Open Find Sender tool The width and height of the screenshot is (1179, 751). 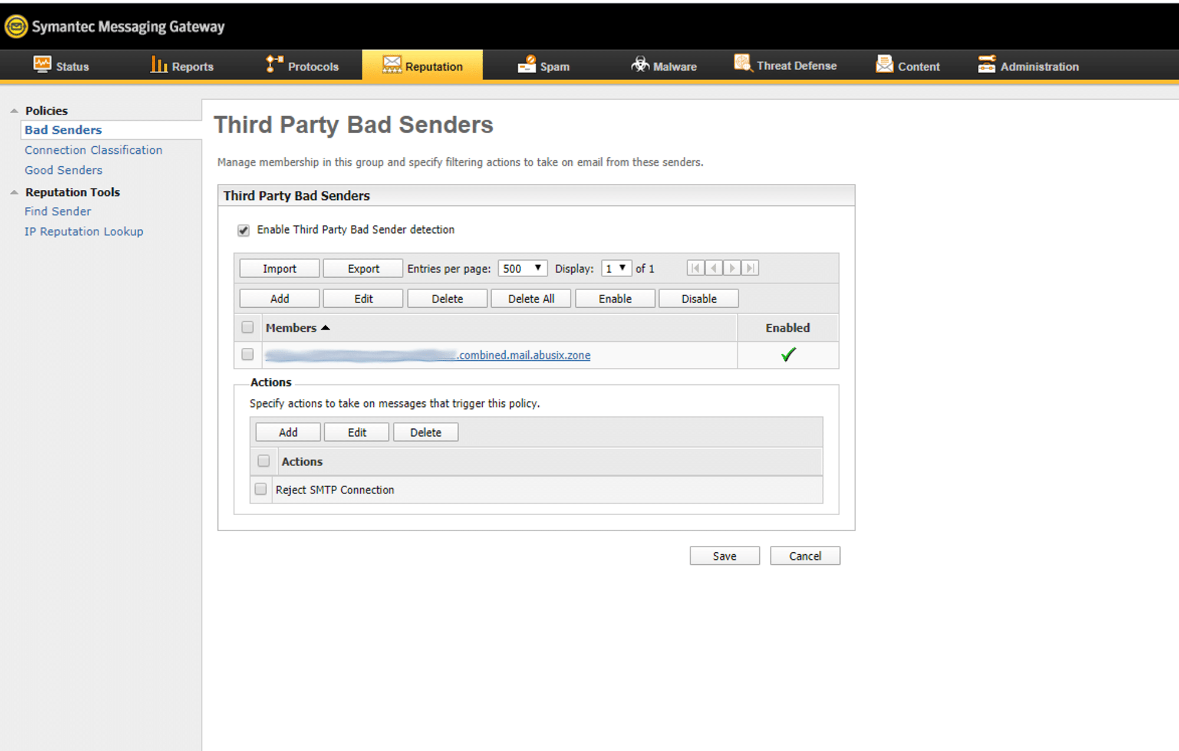pos(58,211)
